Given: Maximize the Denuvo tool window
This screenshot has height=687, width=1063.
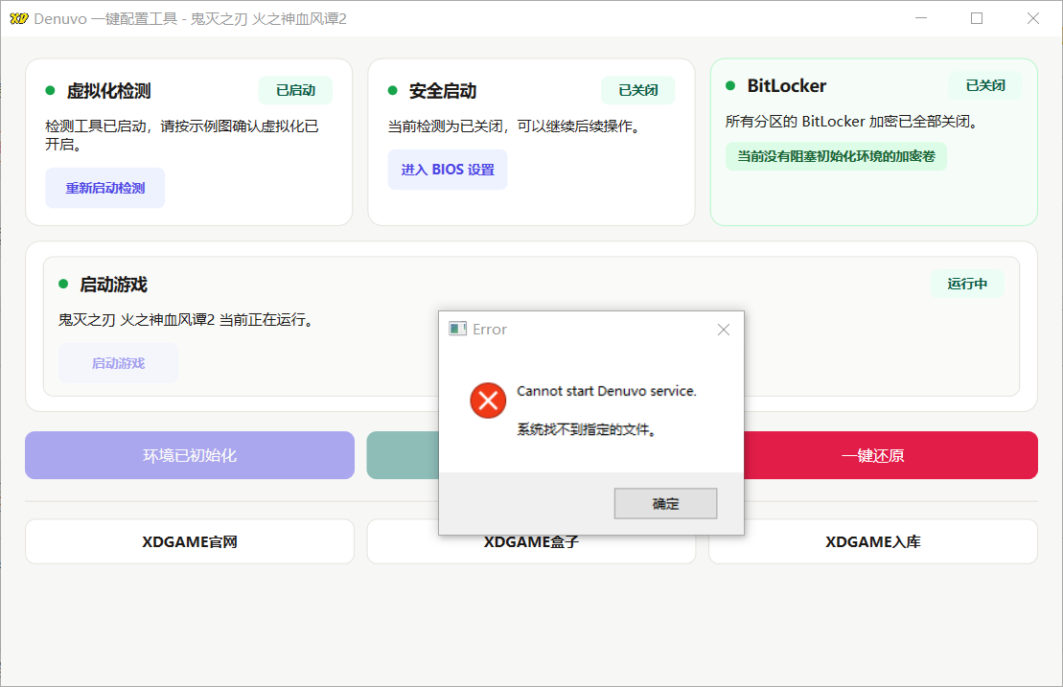Looking at the screenshot, I should pyautogui.click(x=977, y=18).
